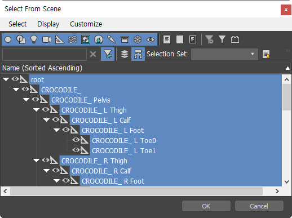Viewport: 292px width, 218px height.
Task: Collapse the CROCODILE_ R Thigh node
Action: point(37,161)
